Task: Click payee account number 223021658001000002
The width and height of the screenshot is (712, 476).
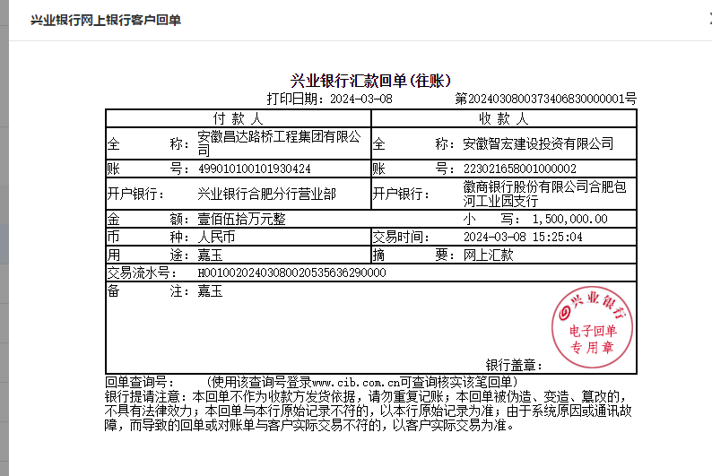Action: (x=519, y=169)
